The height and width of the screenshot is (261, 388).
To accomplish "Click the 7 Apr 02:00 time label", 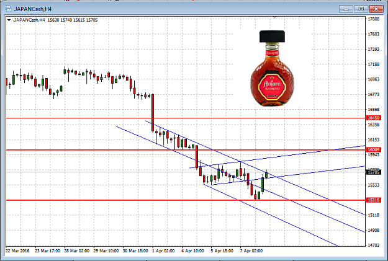I will (251, 250).
